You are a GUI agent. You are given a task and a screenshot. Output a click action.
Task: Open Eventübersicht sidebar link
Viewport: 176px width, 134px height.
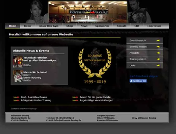tap(145, 40)
